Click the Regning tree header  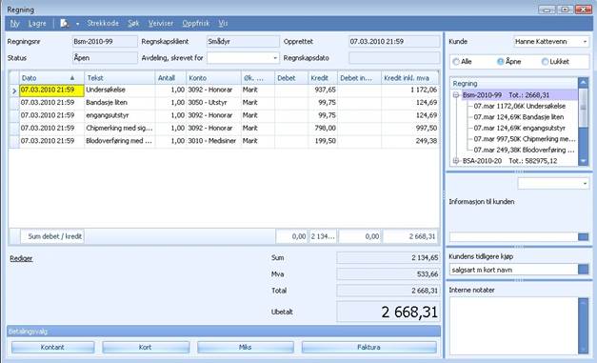[514, 83]
